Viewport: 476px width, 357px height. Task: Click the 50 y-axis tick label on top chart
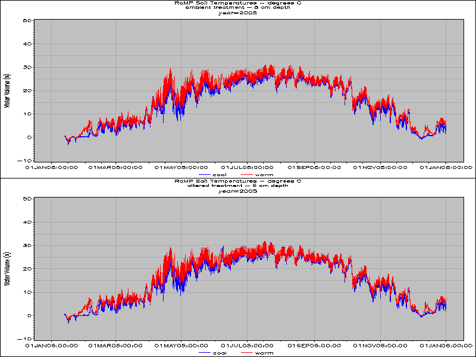coord(27,21)
